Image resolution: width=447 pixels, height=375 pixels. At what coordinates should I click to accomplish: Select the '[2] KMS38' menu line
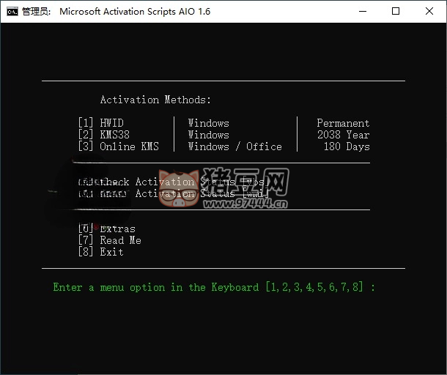(x=104, y=135)
